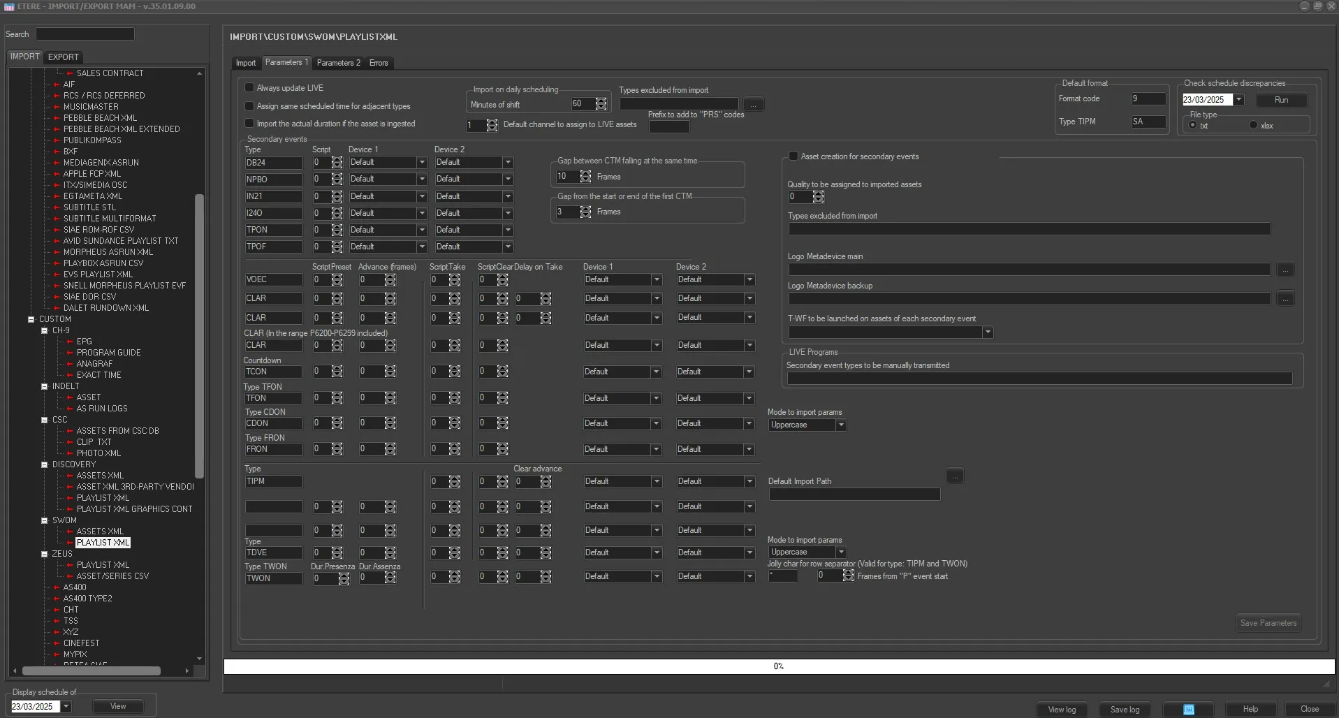Click the ETERE app icon in title bar
This screenshot has height=718, width=1339.
[x=9, y=6]
